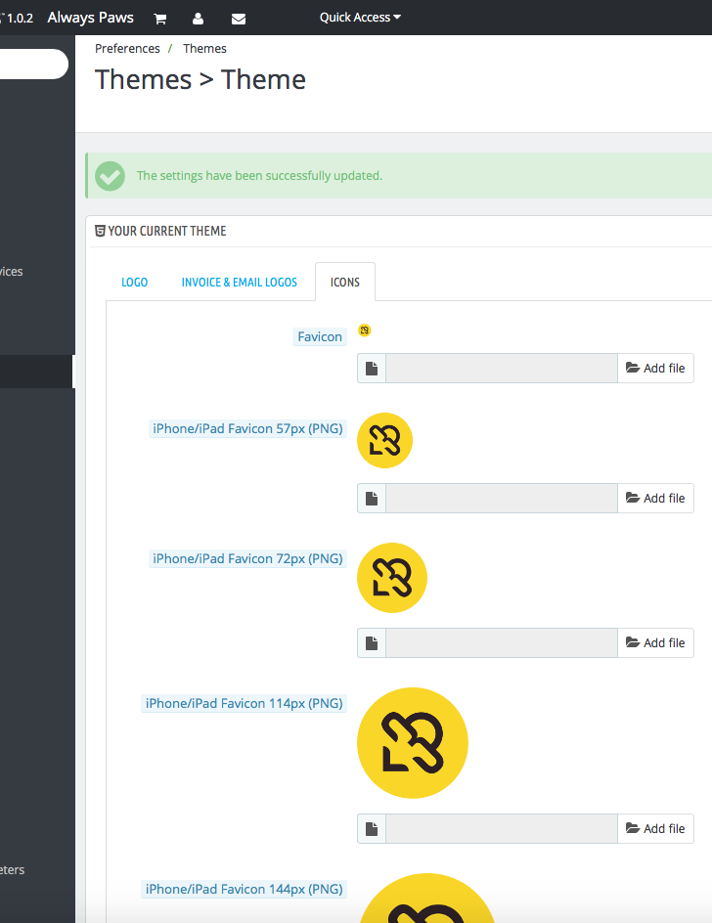Image resolution: width=712 pixels, height=923 pixels.
Task: Select the Icons tab
Action: point(345,282)
